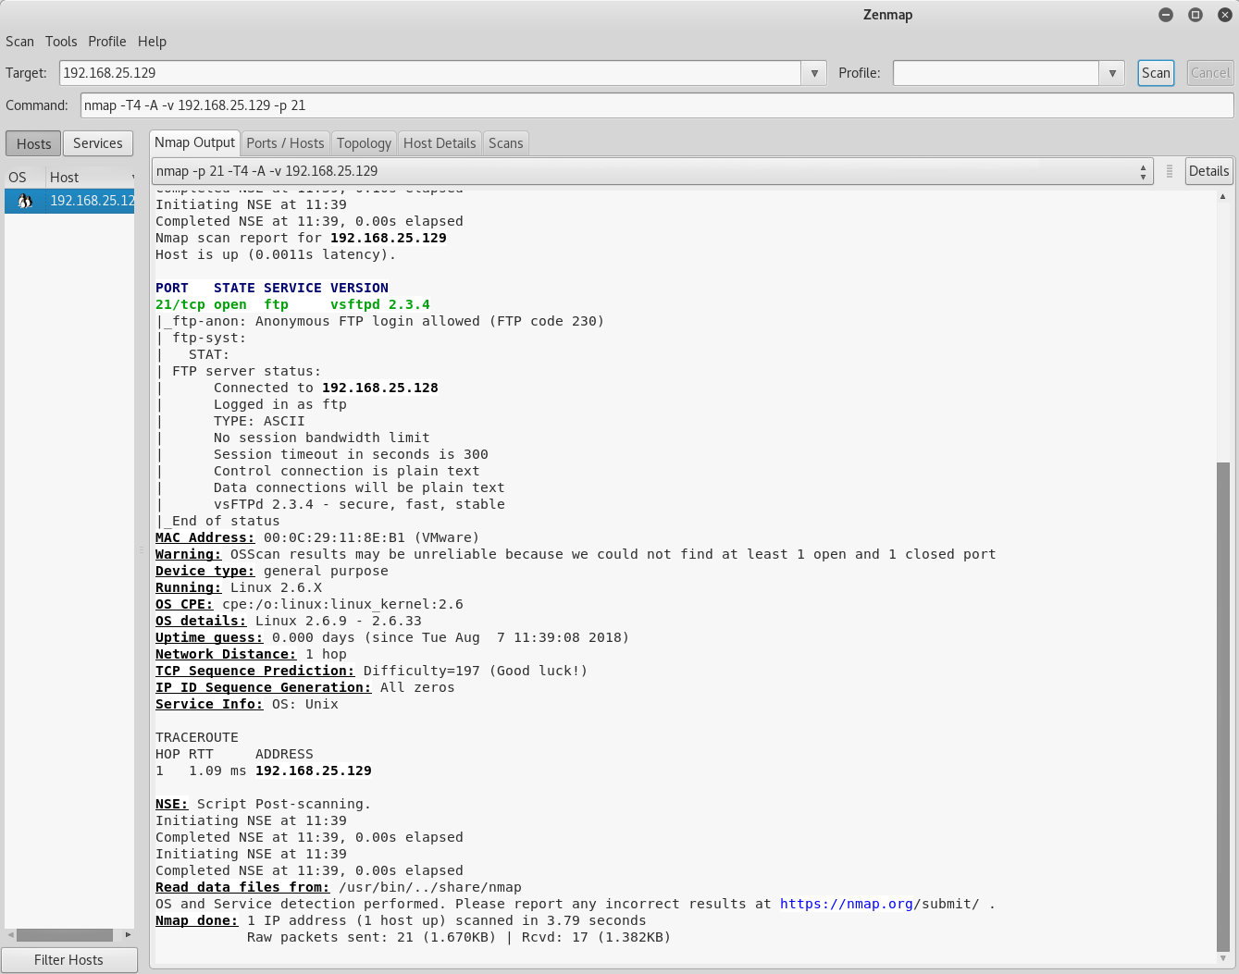Click the Details button

coord(1209,171)
